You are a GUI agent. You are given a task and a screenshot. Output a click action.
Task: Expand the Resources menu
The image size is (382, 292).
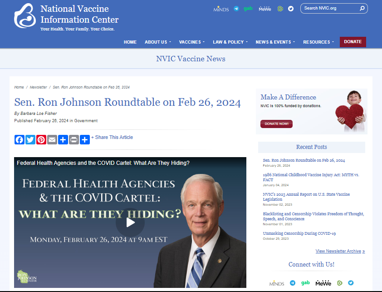tap(318, 42)
